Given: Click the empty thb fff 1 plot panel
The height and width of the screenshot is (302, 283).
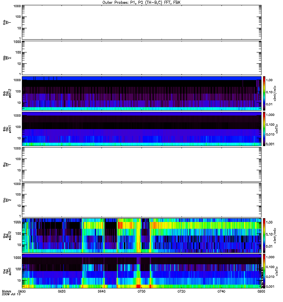Looking at the screenshot, I should 141,22.
